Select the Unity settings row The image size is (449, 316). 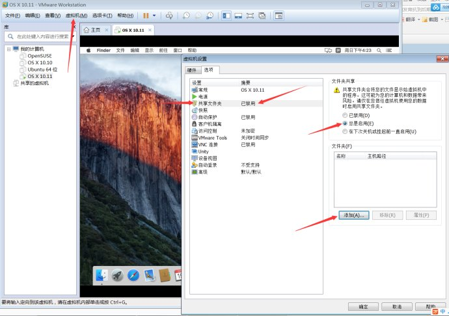(256, 151)
